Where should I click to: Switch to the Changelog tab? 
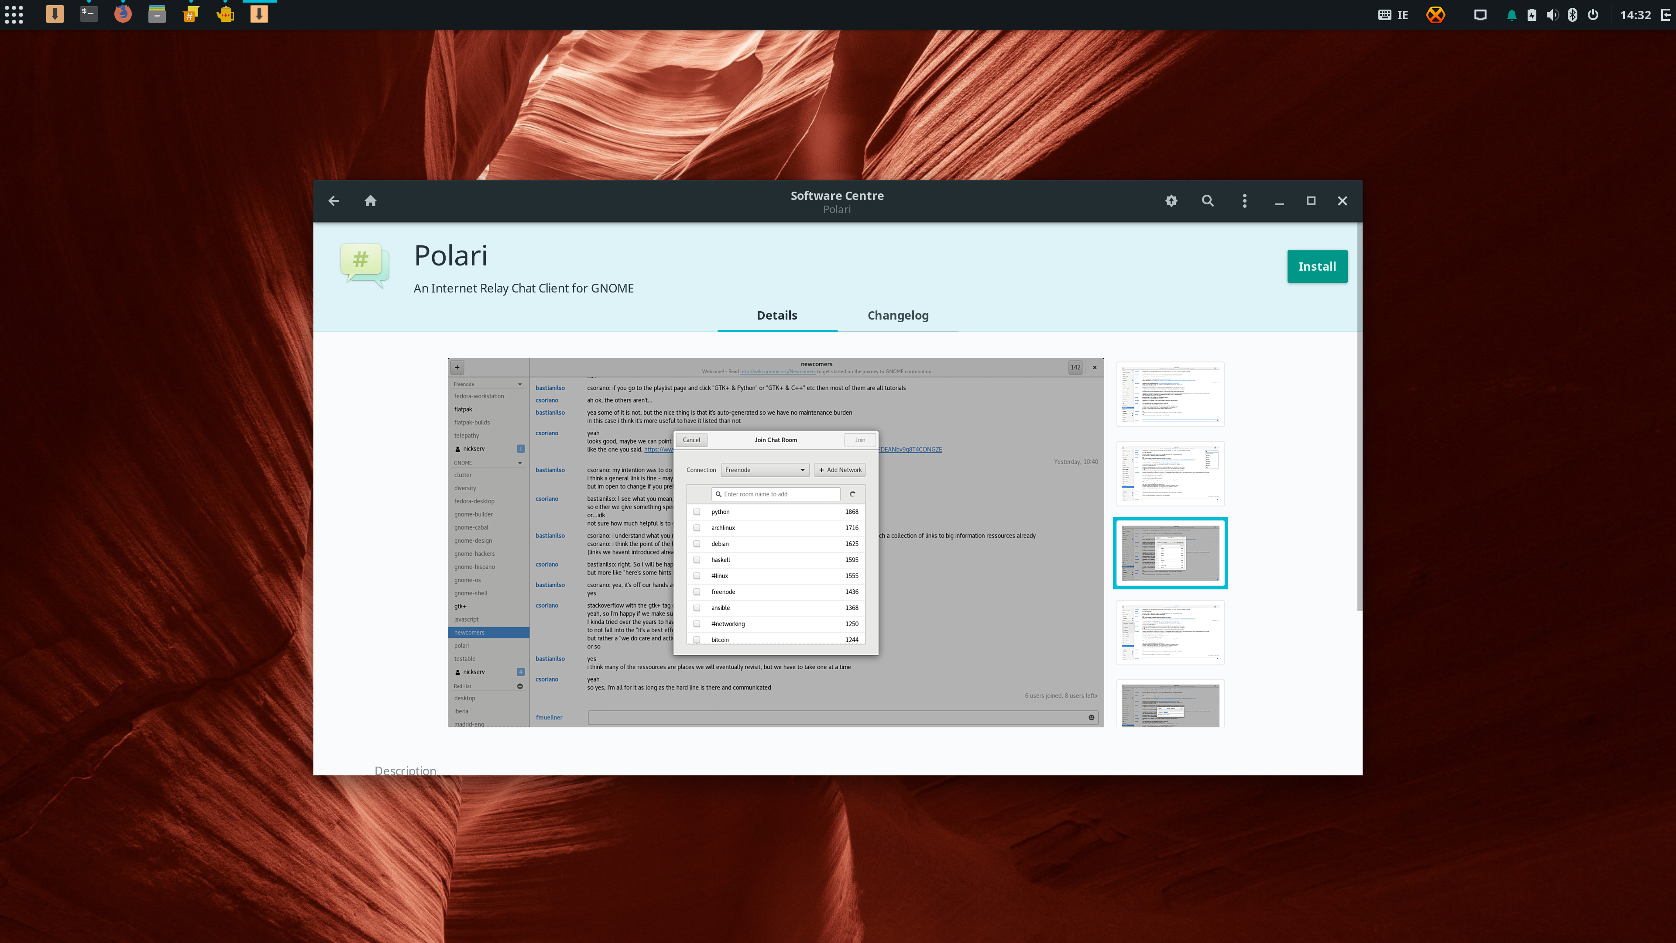click(898, 316)
